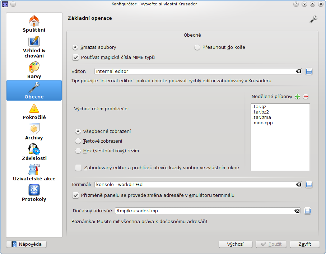Clear the Terminál field text
Screen dimensions: 326x254
point(298,185)
